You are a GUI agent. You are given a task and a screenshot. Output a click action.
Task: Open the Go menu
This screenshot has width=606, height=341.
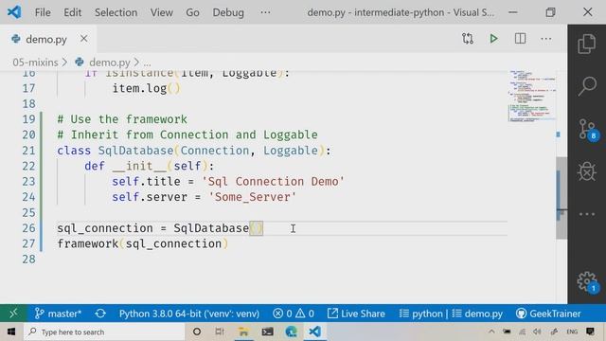click(192, 12)
